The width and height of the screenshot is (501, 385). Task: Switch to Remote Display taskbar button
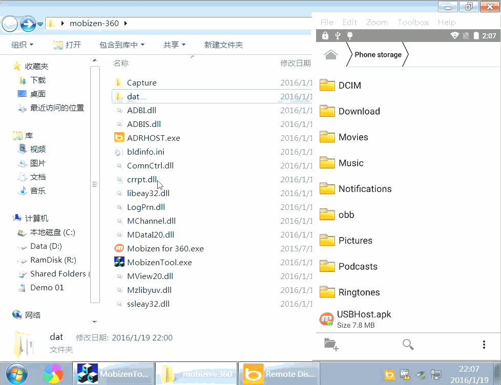tap(280, 374)
